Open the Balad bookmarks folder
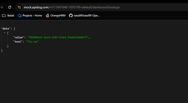The image size is (188, 103). pyautogui.click(x=8, y=16)
